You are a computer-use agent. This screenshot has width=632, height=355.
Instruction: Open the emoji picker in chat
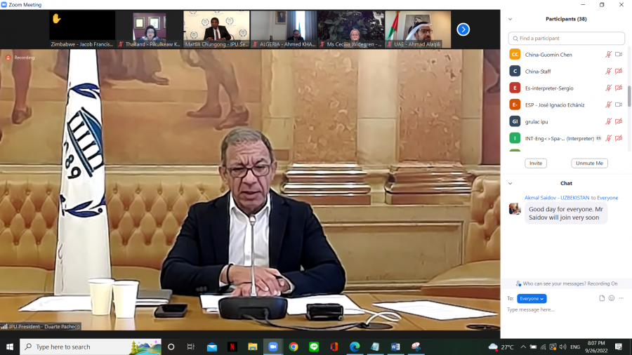click(612, 298)
